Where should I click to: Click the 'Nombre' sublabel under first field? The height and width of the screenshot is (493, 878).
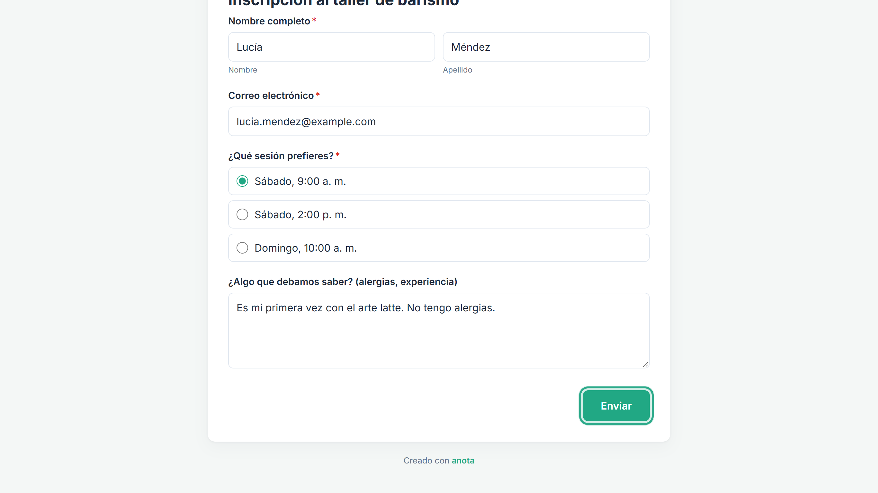(x=243, y=70)
